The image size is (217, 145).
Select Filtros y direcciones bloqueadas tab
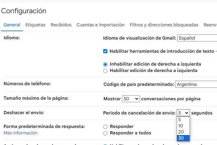click(164, 25)
